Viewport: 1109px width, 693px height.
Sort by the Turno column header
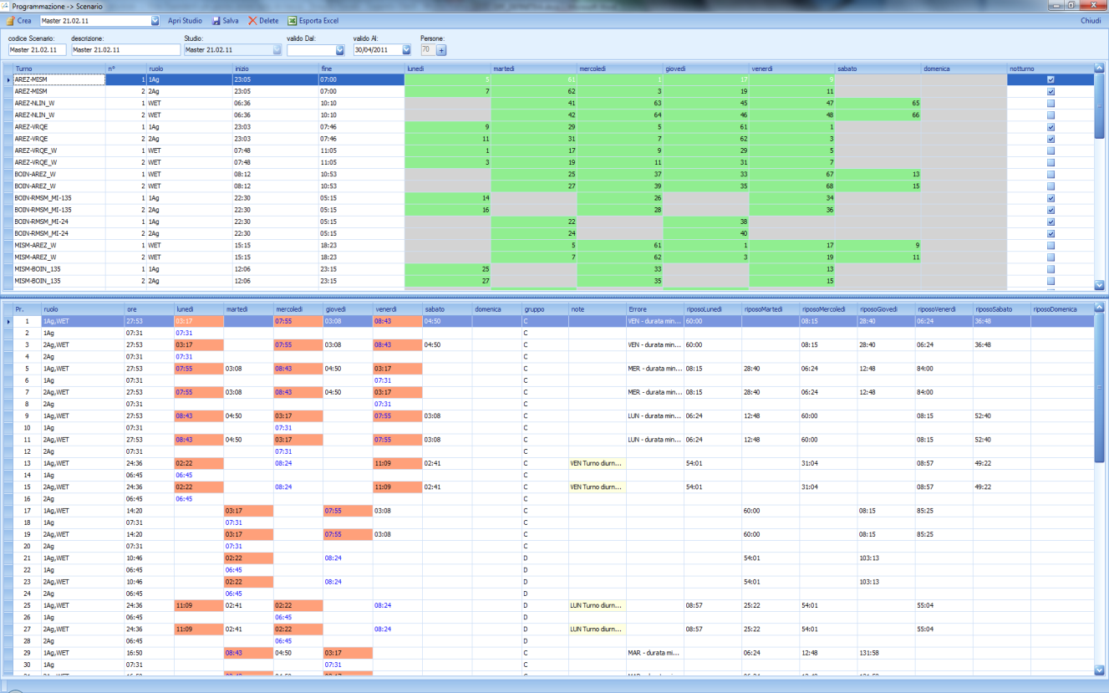(x=59, y=69)
